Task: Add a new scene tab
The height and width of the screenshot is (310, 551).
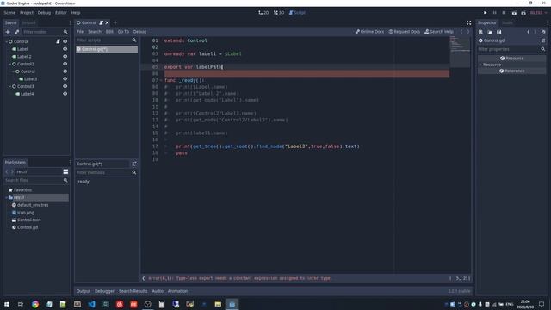Action: pyautogui.click(x=115, y=23)
